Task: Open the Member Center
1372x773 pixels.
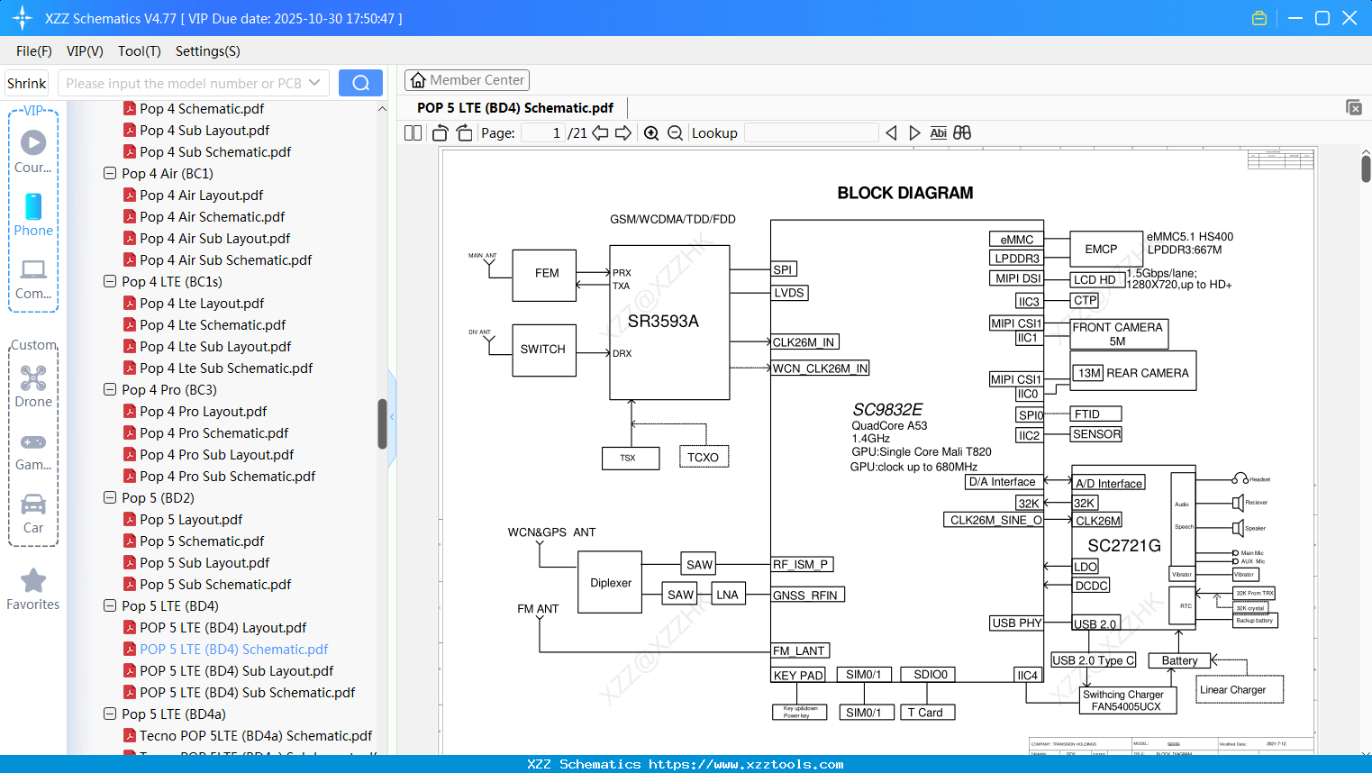Action: click(467, 79)
